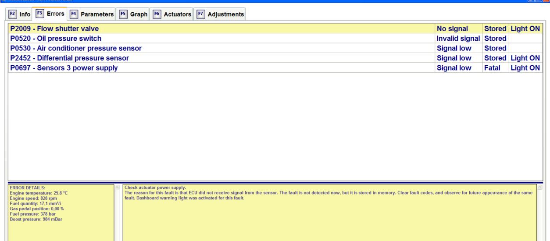Click the F6 key icon beside Actuators
The width and height of the screenshot is (550, 241).
(x=156, y=14)
